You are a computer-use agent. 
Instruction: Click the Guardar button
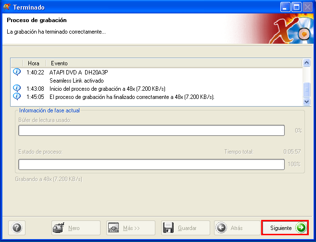[x=185, y=228]
